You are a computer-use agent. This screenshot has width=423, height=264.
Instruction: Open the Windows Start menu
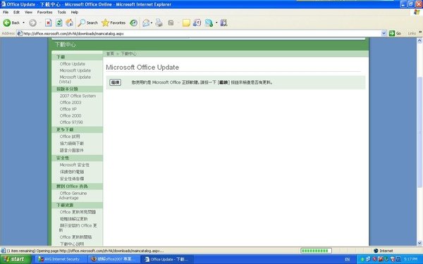[x=16, y=259]
